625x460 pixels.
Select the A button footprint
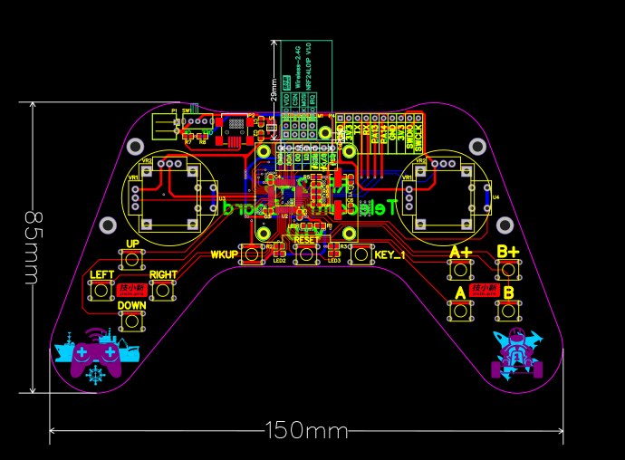(x=460, y=311)
